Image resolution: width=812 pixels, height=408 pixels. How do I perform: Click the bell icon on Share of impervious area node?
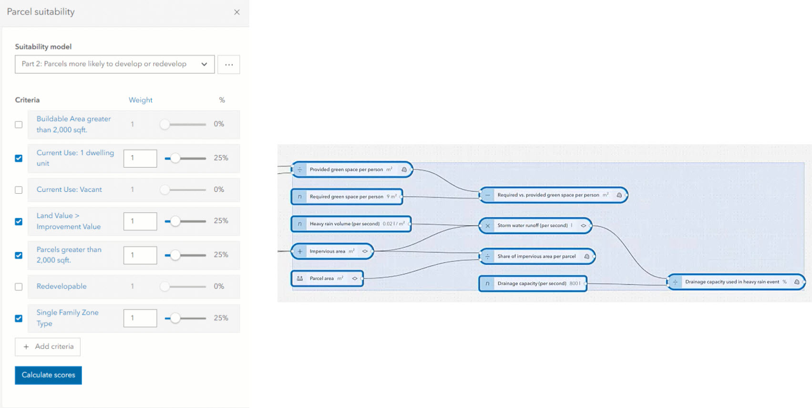pos(586,257)
